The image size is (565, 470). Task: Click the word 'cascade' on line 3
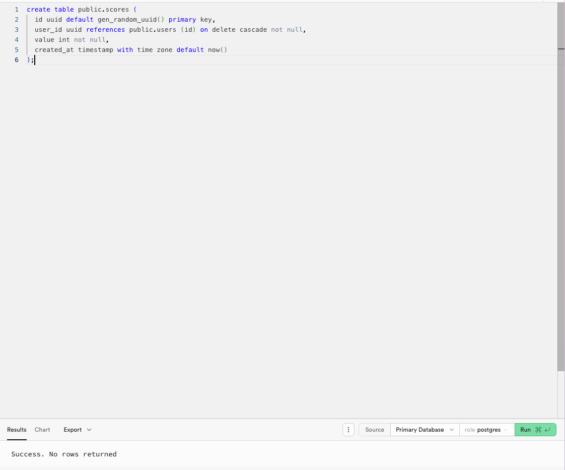[x=253, y=30]
